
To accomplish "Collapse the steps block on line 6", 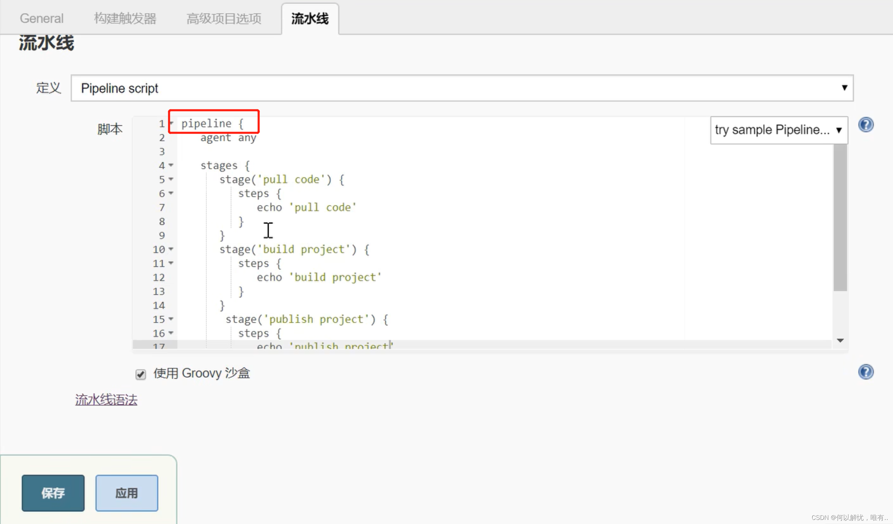I will 171,193.
